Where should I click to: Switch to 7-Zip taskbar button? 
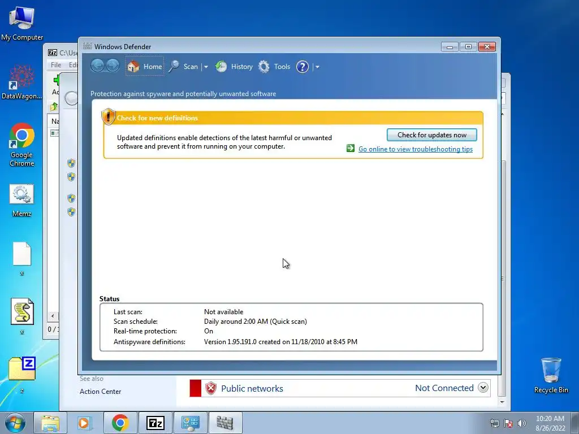click(155, 423)
